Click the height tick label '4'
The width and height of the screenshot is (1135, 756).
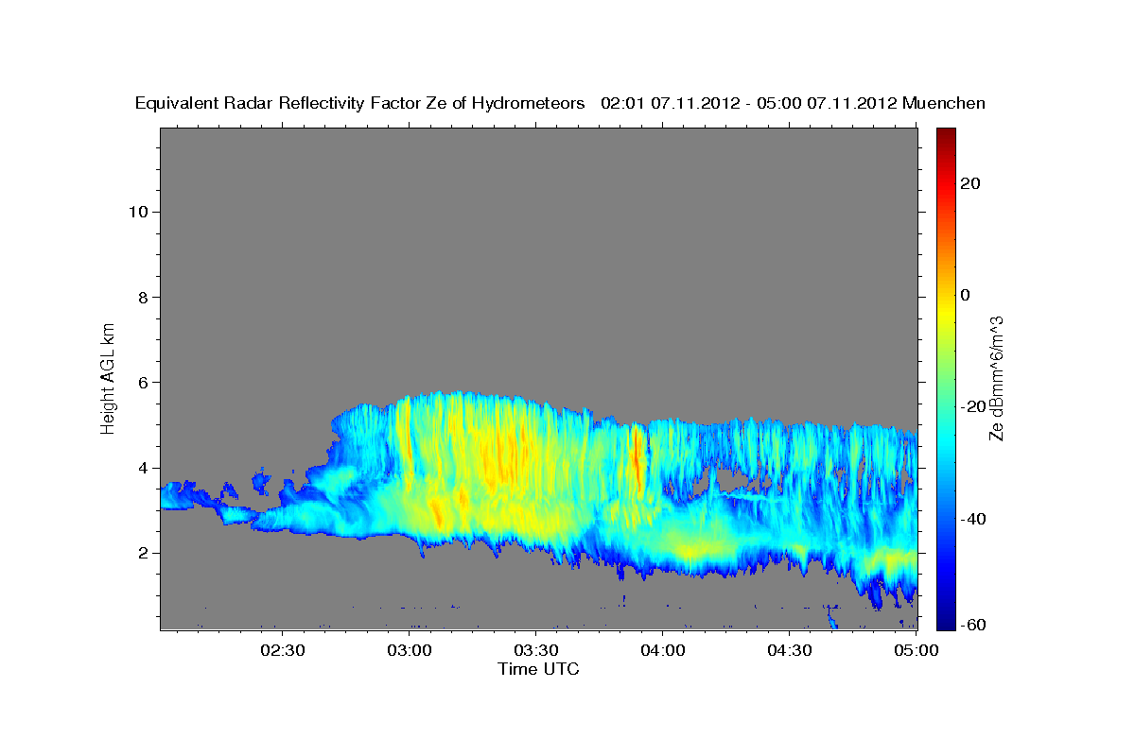pyautogui.click(x=142, y=468)
